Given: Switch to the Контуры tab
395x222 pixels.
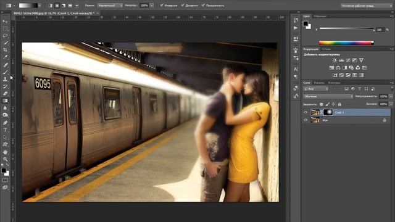Looking at the screenshot, I should pyautogui.click(x=334, y=83).
